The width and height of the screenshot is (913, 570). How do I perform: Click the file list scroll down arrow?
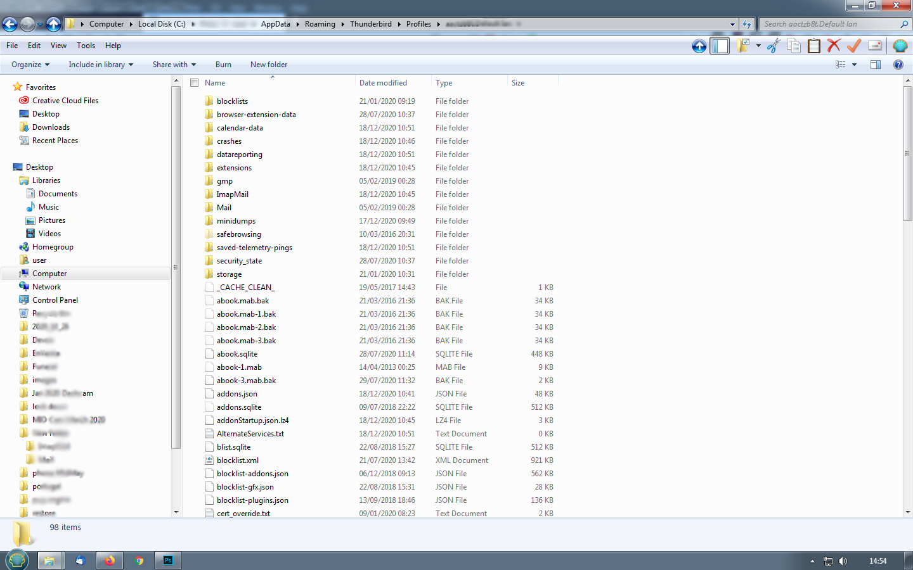(907, 512)
